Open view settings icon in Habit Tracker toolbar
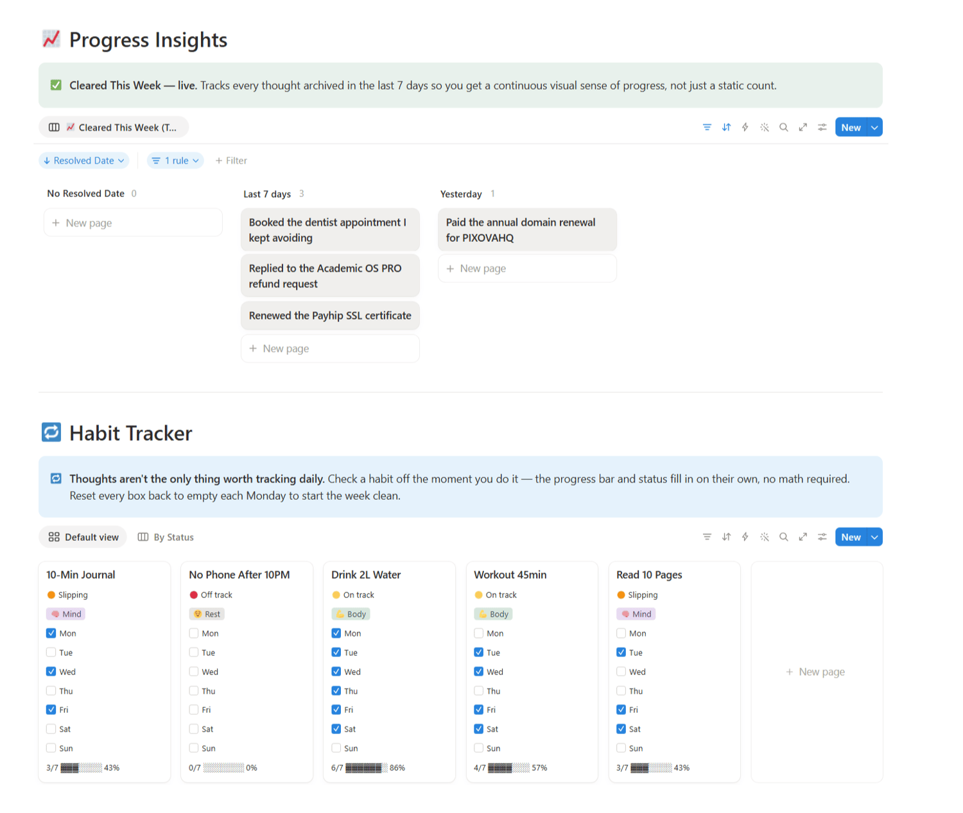This screenshot has width=963, height=813. (822, 537)
